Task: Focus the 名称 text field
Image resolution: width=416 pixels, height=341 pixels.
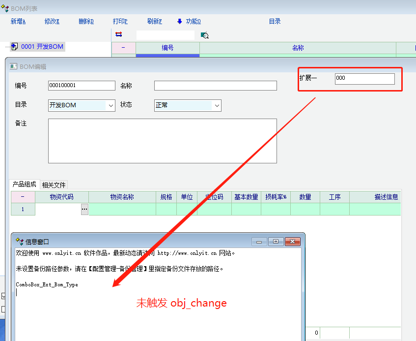Action: [215, 86]
